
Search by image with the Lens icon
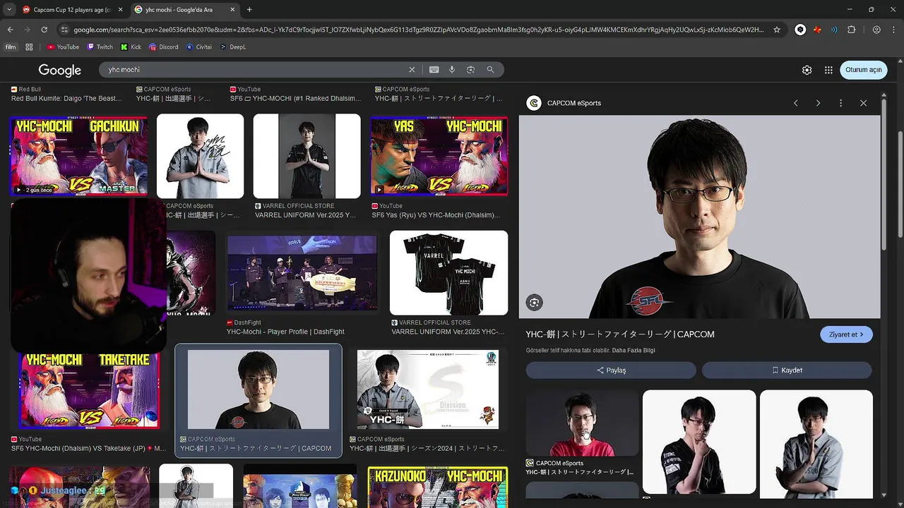coord(470,70)
